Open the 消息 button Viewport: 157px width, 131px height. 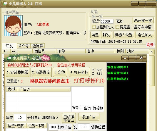click(95, 35)
